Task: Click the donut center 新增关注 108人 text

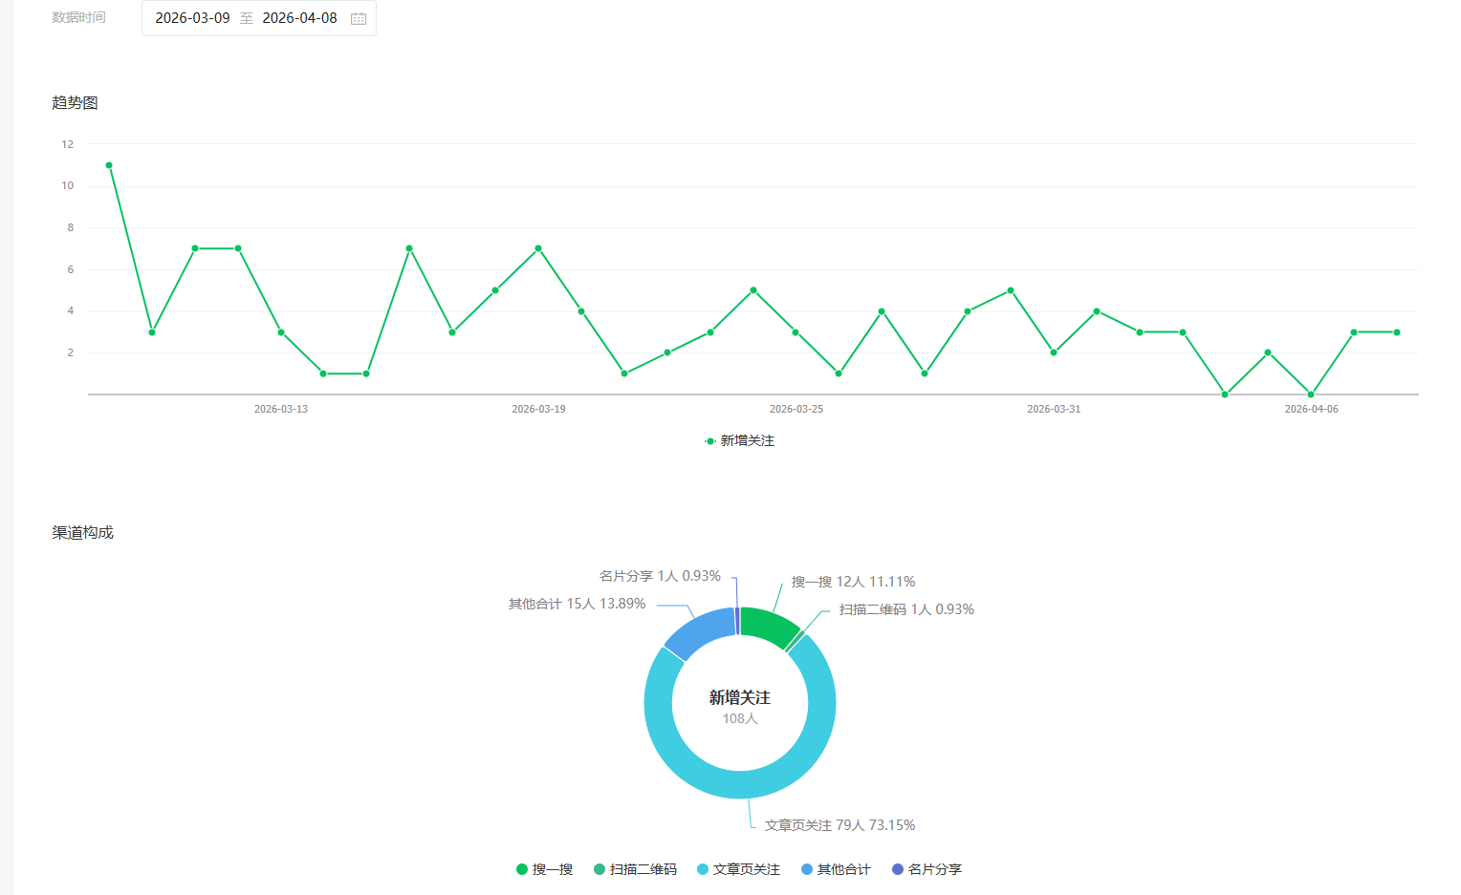Action: pos(739,707)
